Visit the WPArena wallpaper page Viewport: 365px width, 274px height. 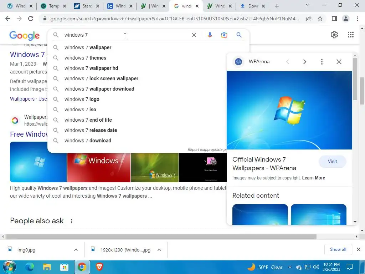click(x=333, y=162)
